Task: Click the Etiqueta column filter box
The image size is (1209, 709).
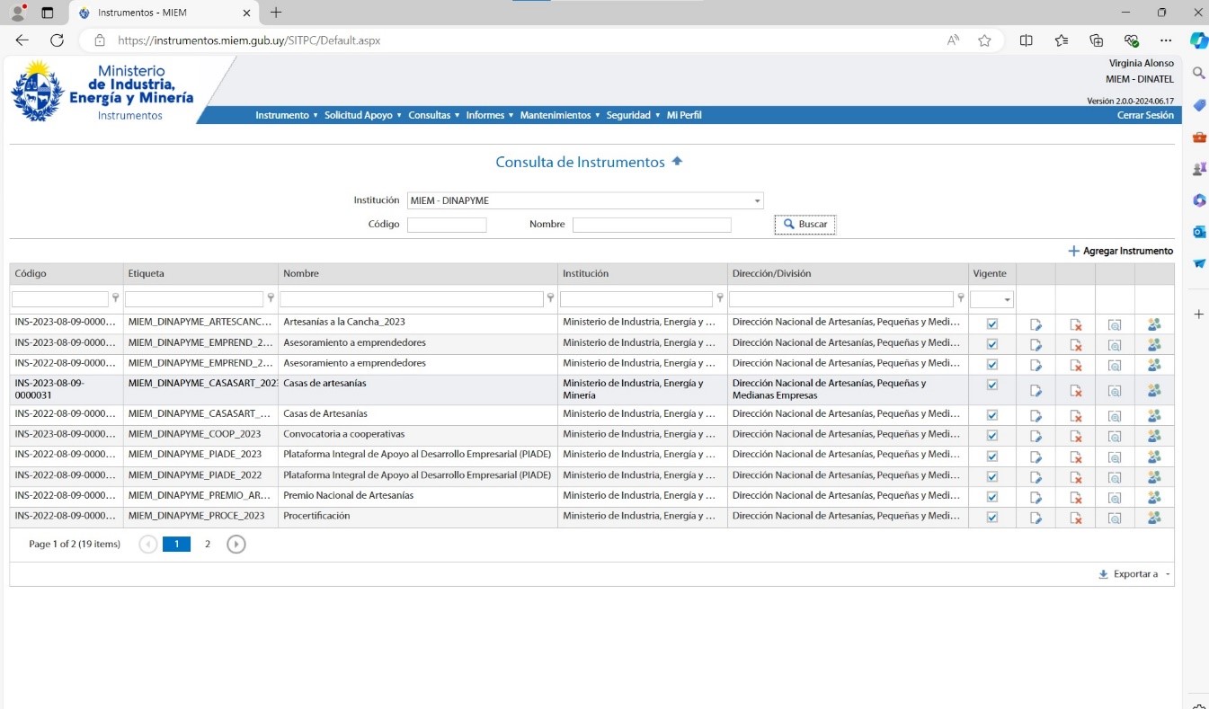Action: [194, 299]
